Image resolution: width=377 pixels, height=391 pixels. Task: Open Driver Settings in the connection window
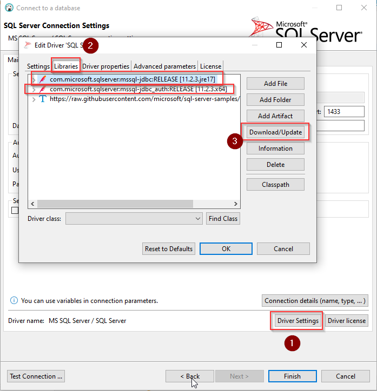click(x=298, y=321)
